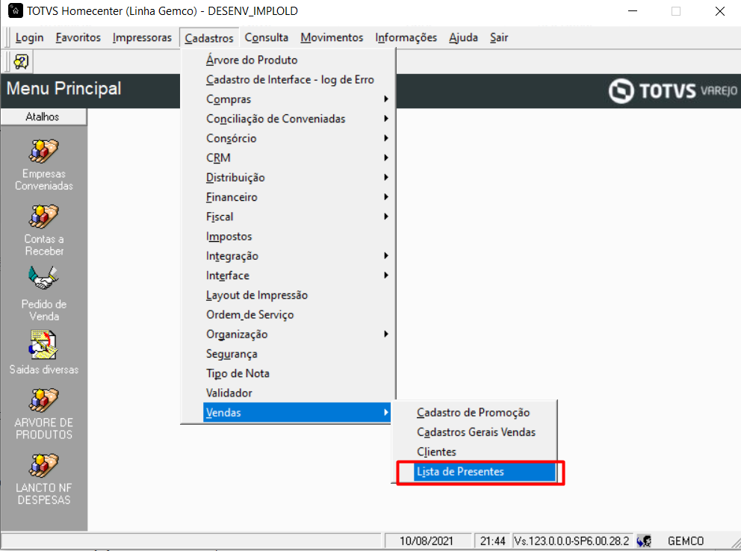Open the Login menu
Viewport: 741px width, 551px height.
point(29,38)
